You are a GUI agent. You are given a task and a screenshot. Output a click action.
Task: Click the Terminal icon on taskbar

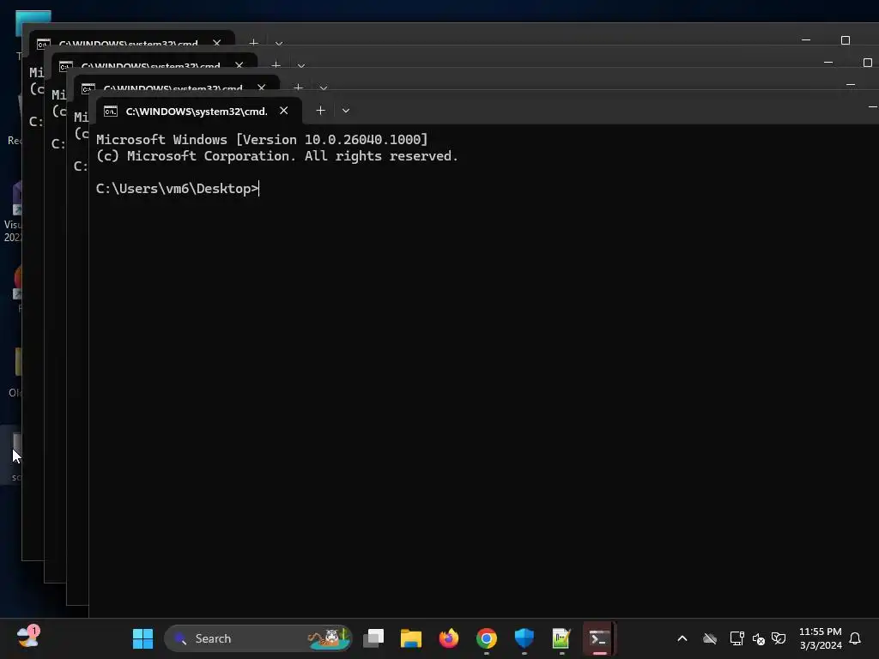tap(598, 638)
